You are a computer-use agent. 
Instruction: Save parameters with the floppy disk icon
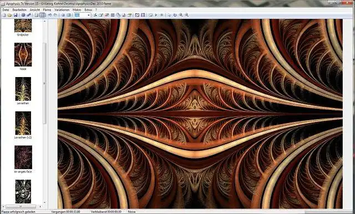point(16,15)
